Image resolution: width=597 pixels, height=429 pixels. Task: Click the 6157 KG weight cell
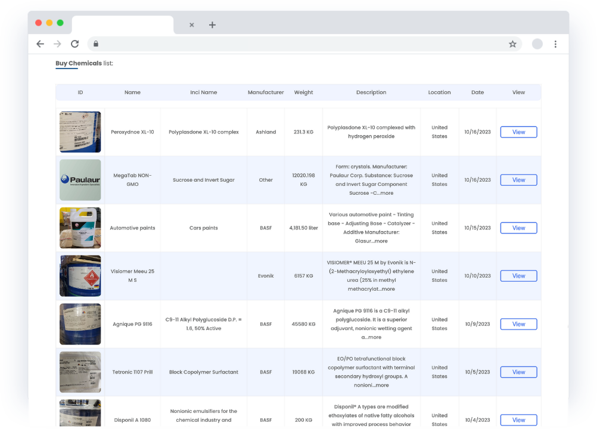pos(303,276)
